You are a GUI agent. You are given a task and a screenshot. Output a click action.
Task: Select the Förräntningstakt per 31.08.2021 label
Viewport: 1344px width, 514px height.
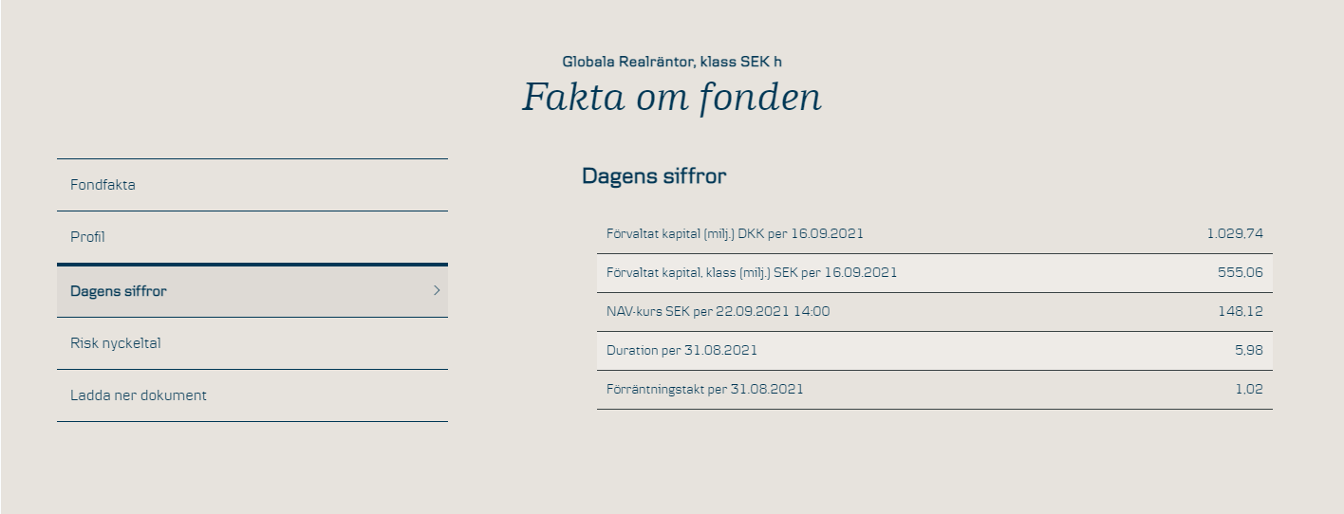[x=704, y=389]
